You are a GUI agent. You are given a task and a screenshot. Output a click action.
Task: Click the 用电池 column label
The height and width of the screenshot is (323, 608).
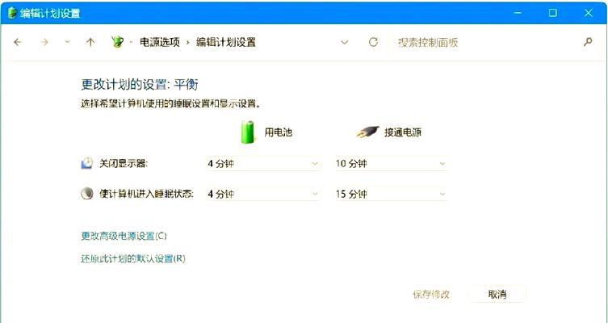tap(278, 132)
